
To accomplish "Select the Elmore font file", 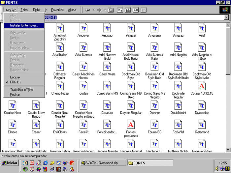I will (13, 124).
